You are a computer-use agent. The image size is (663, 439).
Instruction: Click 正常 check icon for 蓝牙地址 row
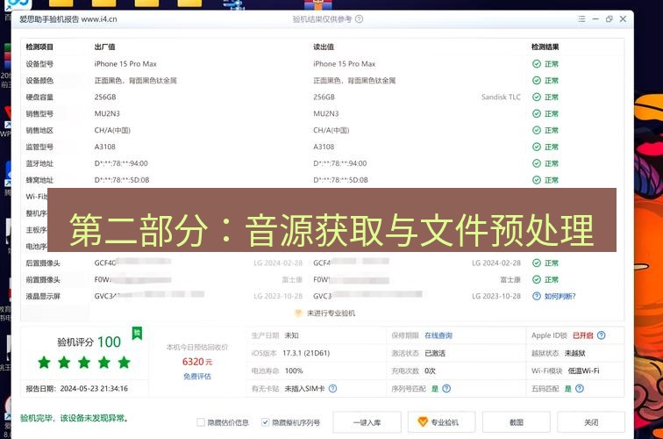(537, 163)
